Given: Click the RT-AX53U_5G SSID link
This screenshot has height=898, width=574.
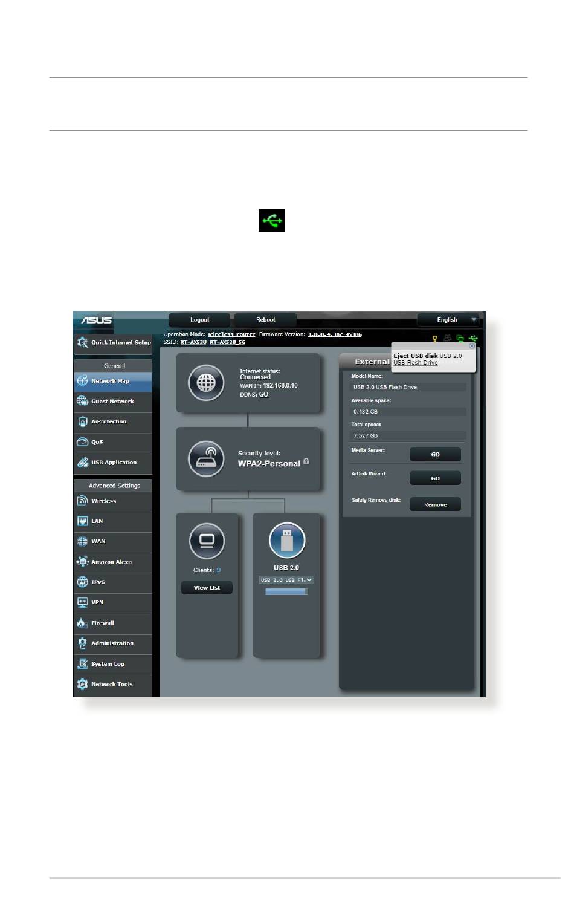Looking at the screenshot, I should pyautogui.click(x=228, y=342).
